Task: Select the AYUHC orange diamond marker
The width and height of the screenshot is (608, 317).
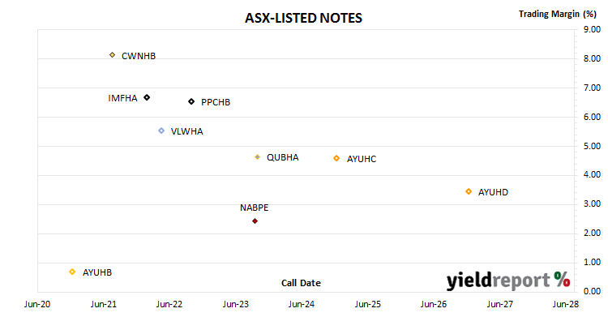Action: click(336, 158)
